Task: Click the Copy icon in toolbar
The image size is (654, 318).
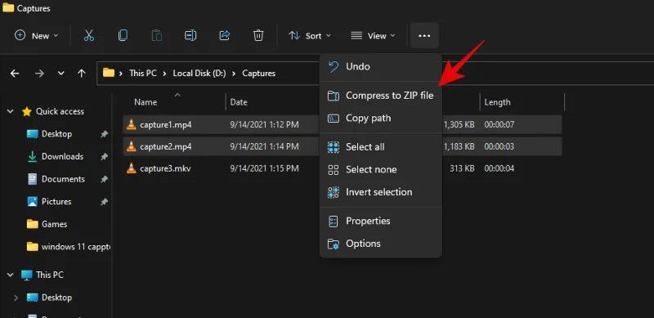Action: click(x=123, y=35)
